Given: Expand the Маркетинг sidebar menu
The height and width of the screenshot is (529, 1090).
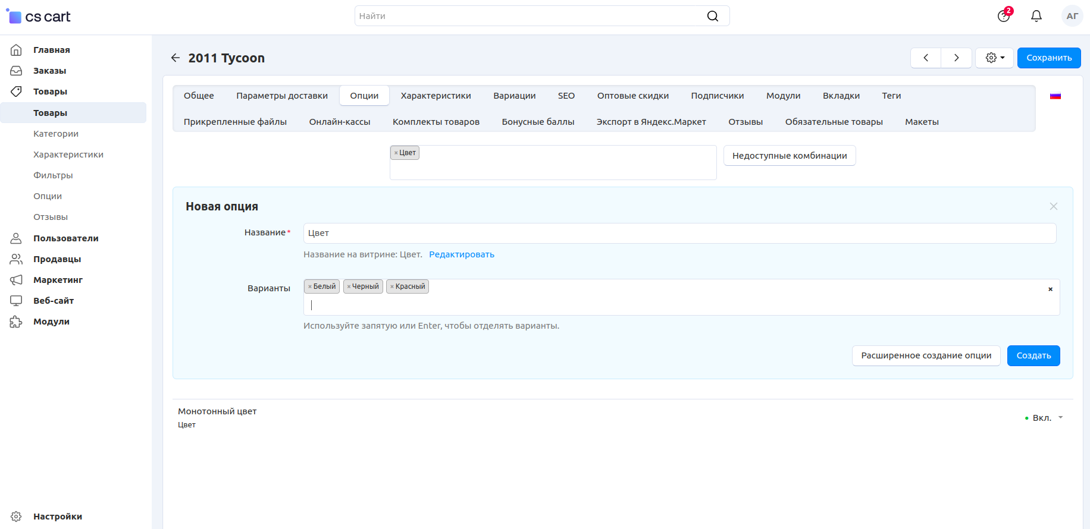Looking at the screenshot, I should [x=58, y=280].
